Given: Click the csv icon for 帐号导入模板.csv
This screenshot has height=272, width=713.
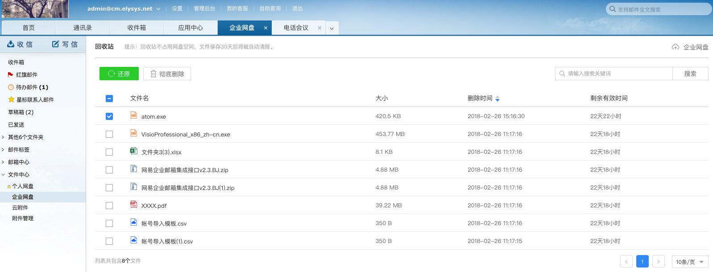Looking at the screenshot, I should tap(133, 222).
